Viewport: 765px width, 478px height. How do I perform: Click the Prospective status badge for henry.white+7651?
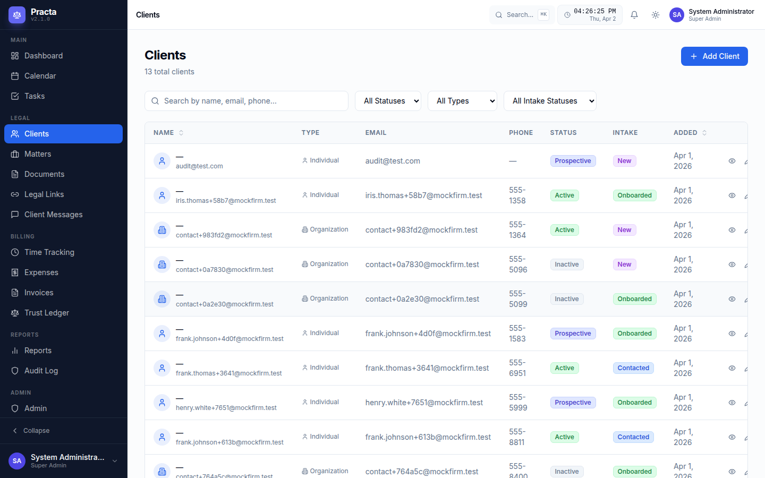point(573,403)
